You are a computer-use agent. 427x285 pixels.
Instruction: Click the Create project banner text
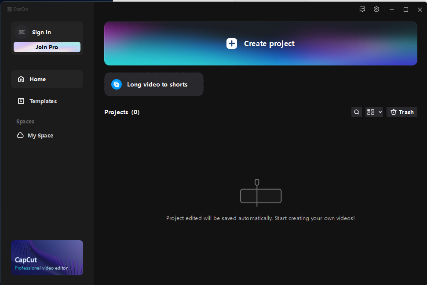click(269, 43)
